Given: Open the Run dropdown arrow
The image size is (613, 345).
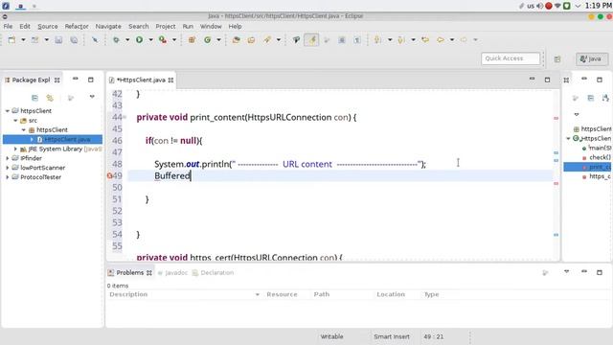Looking at the screenshot, I should tap(150, 40).
